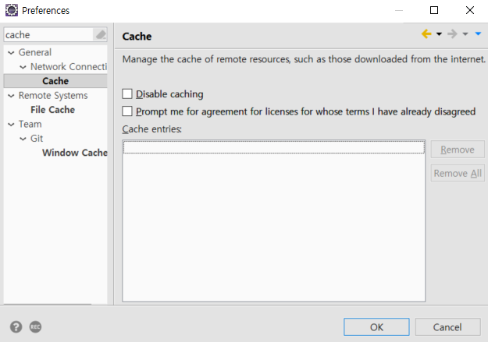Close the Preferences window

pos(469,10)
